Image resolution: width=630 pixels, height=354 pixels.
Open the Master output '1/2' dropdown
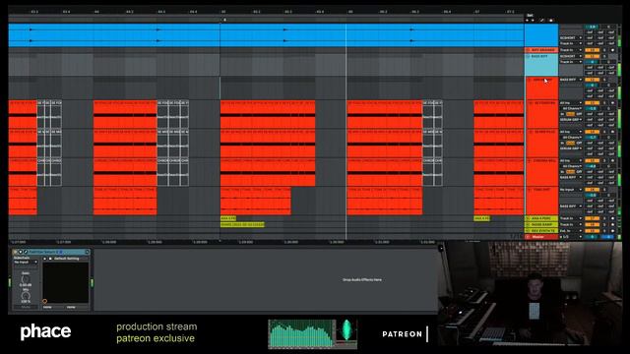(571, 237)
